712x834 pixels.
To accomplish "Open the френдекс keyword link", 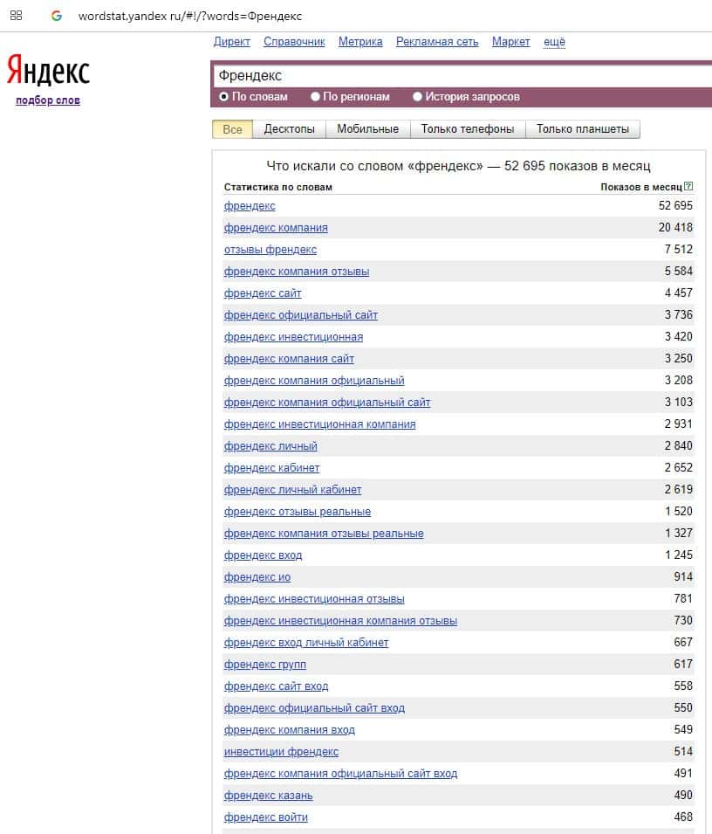I will (250, 206).
